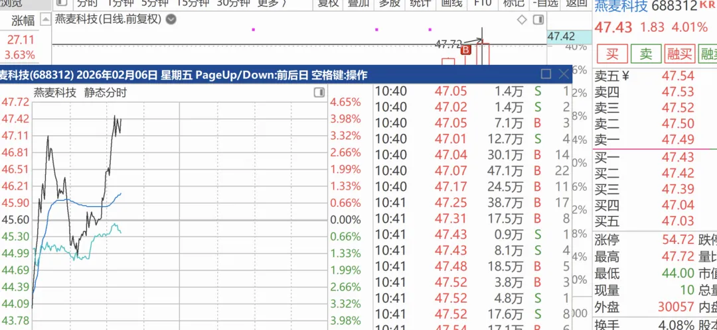
Task: Expand the 更多 periods menu
Action: [272, 3]
